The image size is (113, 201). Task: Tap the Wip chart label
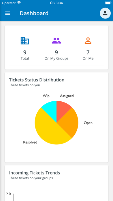pyautogui.click(x=46, y=96)
